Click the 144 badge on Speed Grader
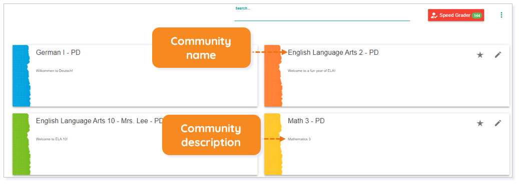 pyautogui.click(x=476, y=15)
